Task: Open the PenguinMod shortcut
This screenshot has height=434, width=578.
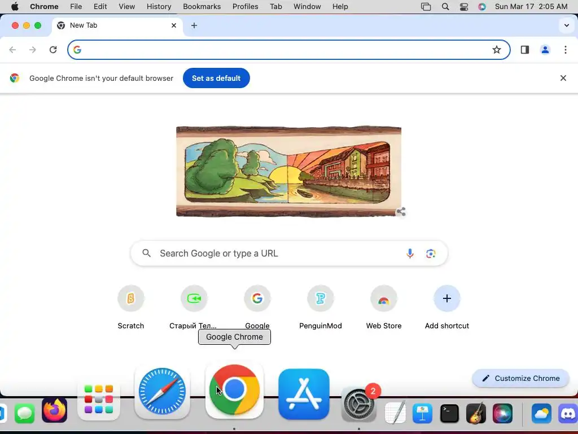Action: pos(321,307)
